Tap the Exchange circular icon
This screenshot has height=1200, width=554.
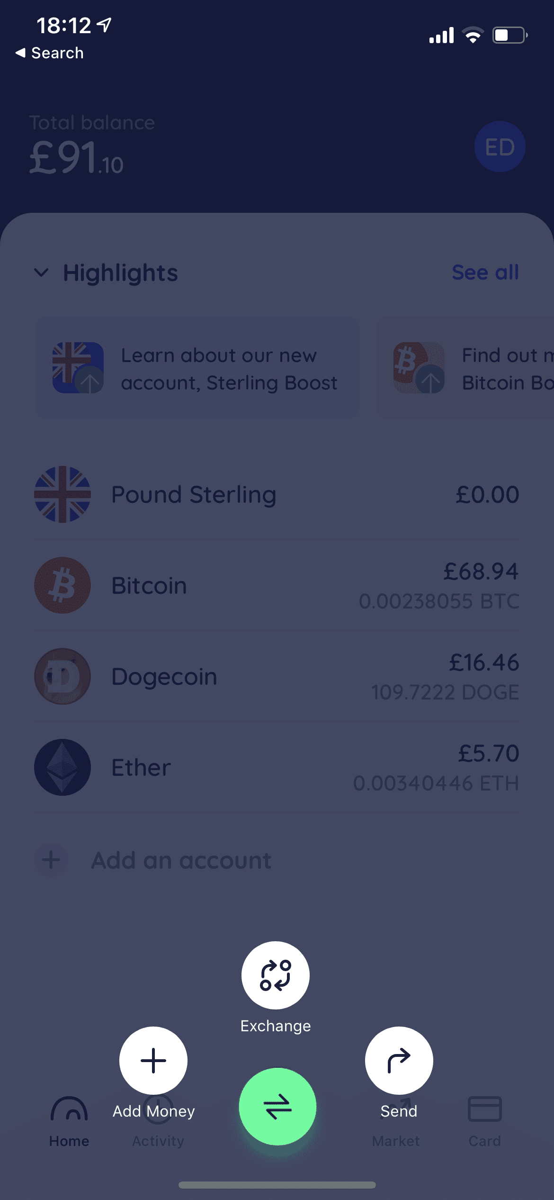(276, 975)
